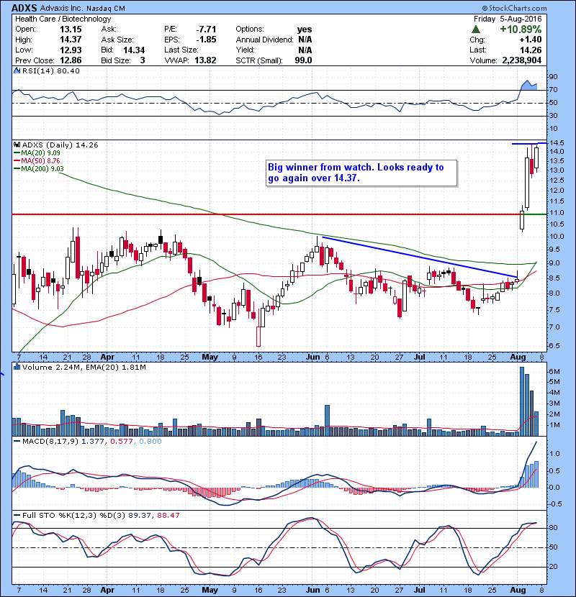Image resolution: width=576 pixels, height=597 pixels.
Task: Click the MA(50) red legend line marker
Action: coord(17,160)
